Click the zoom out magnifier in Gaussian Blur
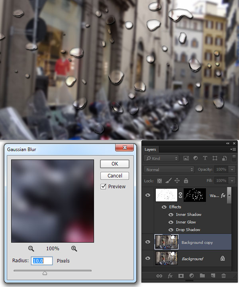This screenshot has height=287, width=239. pos(31,248)
